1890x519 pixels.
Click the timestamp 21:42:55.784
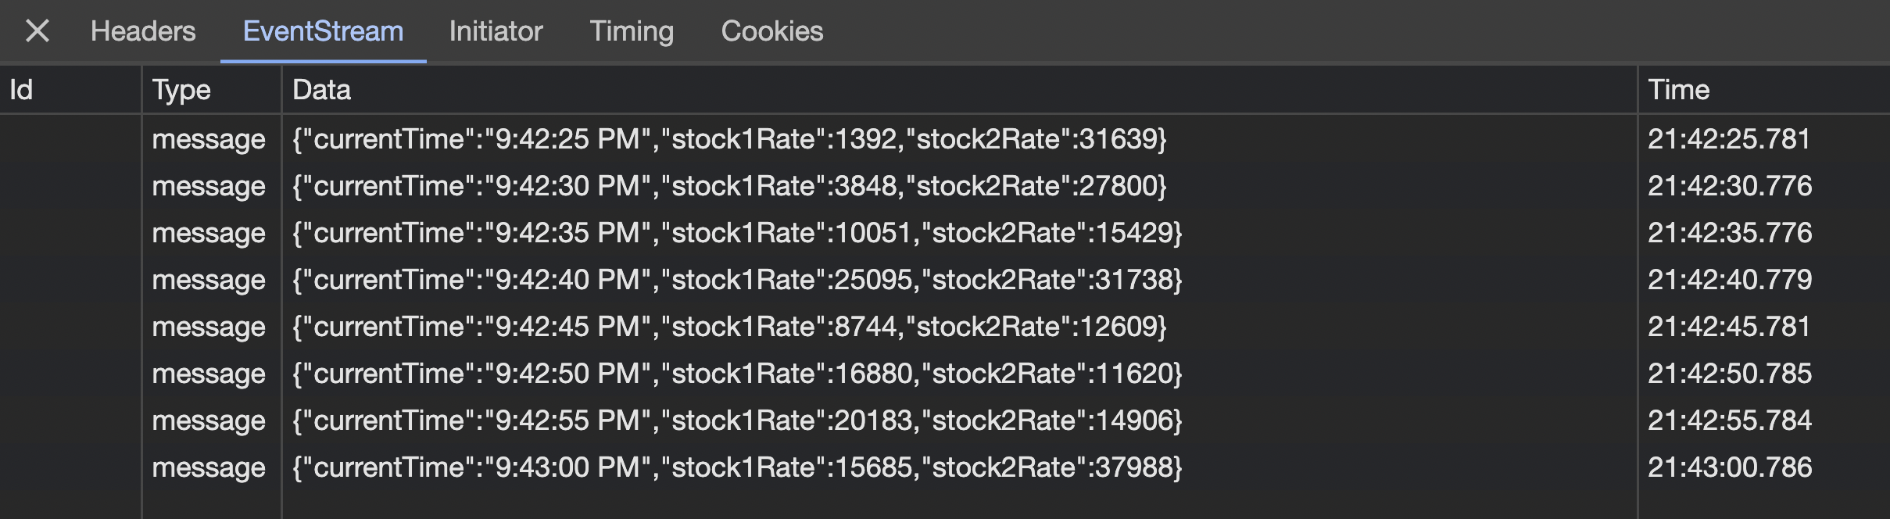point(1729,421)
